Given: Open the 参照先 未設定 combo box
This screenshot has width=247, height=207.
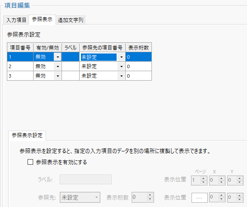Looking at the screenshot, I should (80, 198).
